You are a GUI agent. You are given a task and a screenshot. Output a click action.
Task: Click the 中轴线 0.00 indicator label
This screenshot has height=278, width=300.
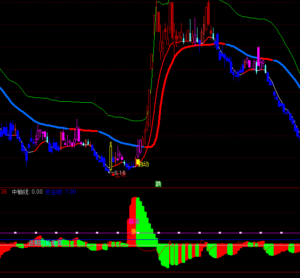coord(27,192)
